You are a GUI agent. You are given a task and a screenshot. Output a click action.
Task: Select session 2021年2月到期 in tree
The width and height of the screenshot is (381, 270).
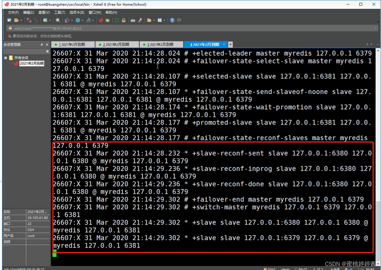pos(32,63)
